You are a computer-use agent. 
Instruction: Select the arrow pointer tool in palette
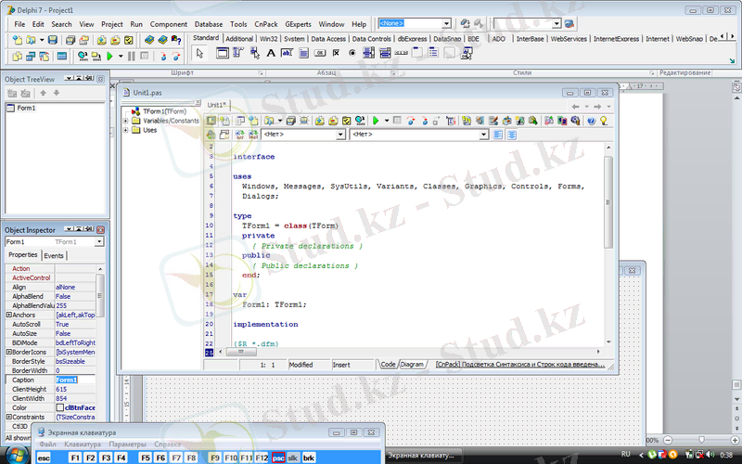point(199,53)
